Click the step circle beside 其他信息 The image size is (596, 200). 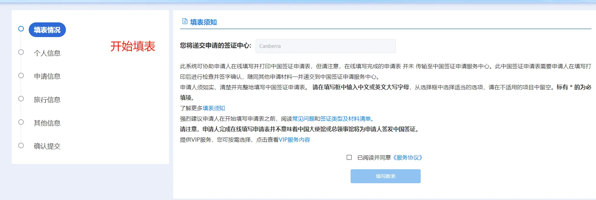(x=21, y=122)
